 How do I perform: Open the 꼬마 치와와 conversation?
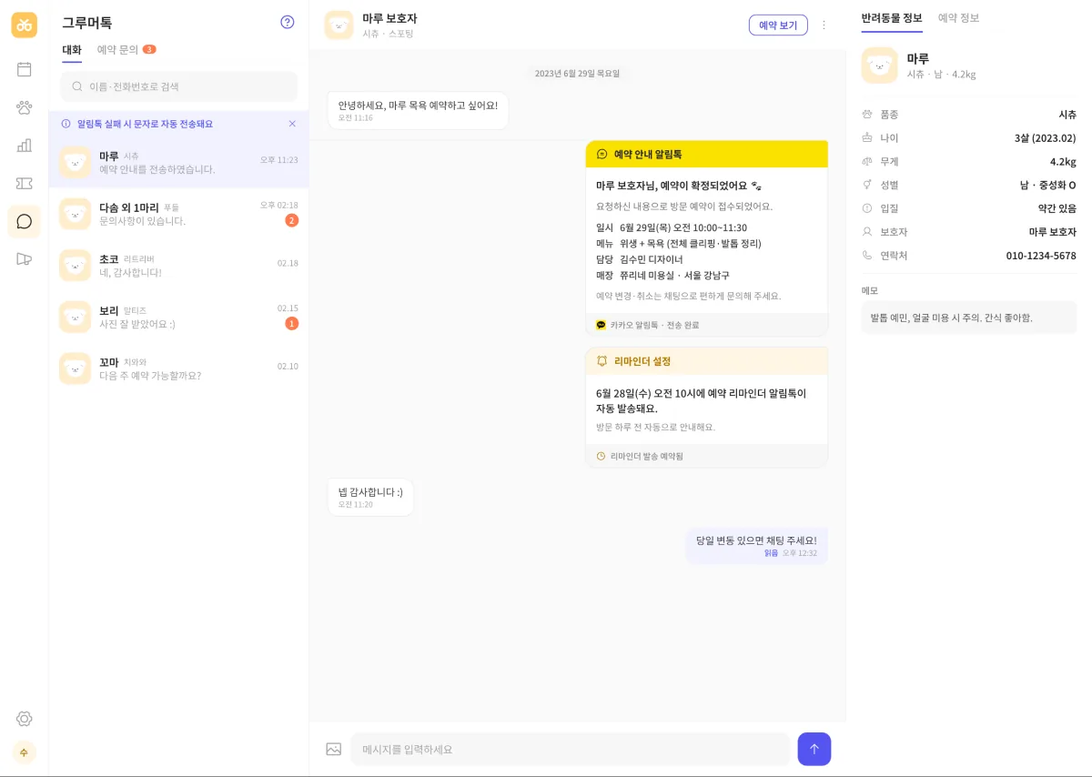[x=178, y=368]
